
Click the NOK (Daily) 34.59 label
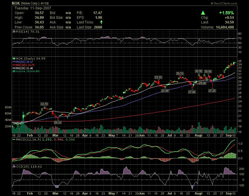[x=31, y=59]
